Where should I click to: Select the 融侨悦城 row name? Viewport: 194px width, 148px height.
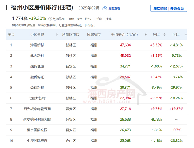click(x=37, y=66)
